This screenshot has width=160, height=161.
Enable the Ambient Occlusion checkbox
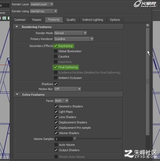tap(55, 78)
